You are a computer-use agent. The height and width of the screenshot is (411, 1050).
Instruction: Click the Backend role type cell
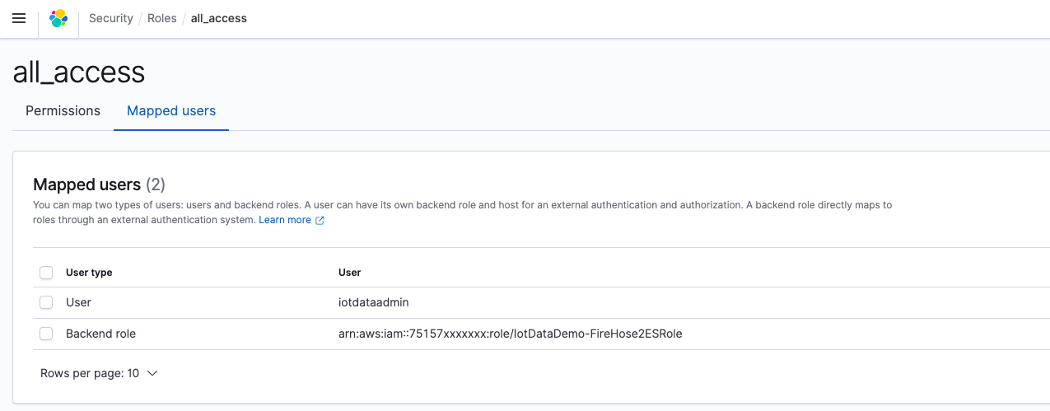[100, 334]
